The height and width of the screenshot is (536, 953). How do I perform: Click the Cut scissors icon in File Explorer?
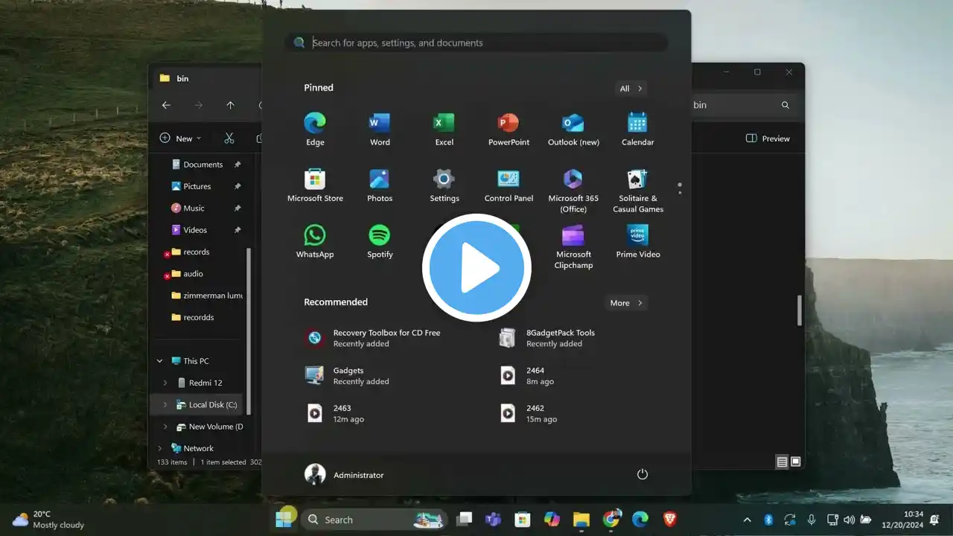pos(229,138)
